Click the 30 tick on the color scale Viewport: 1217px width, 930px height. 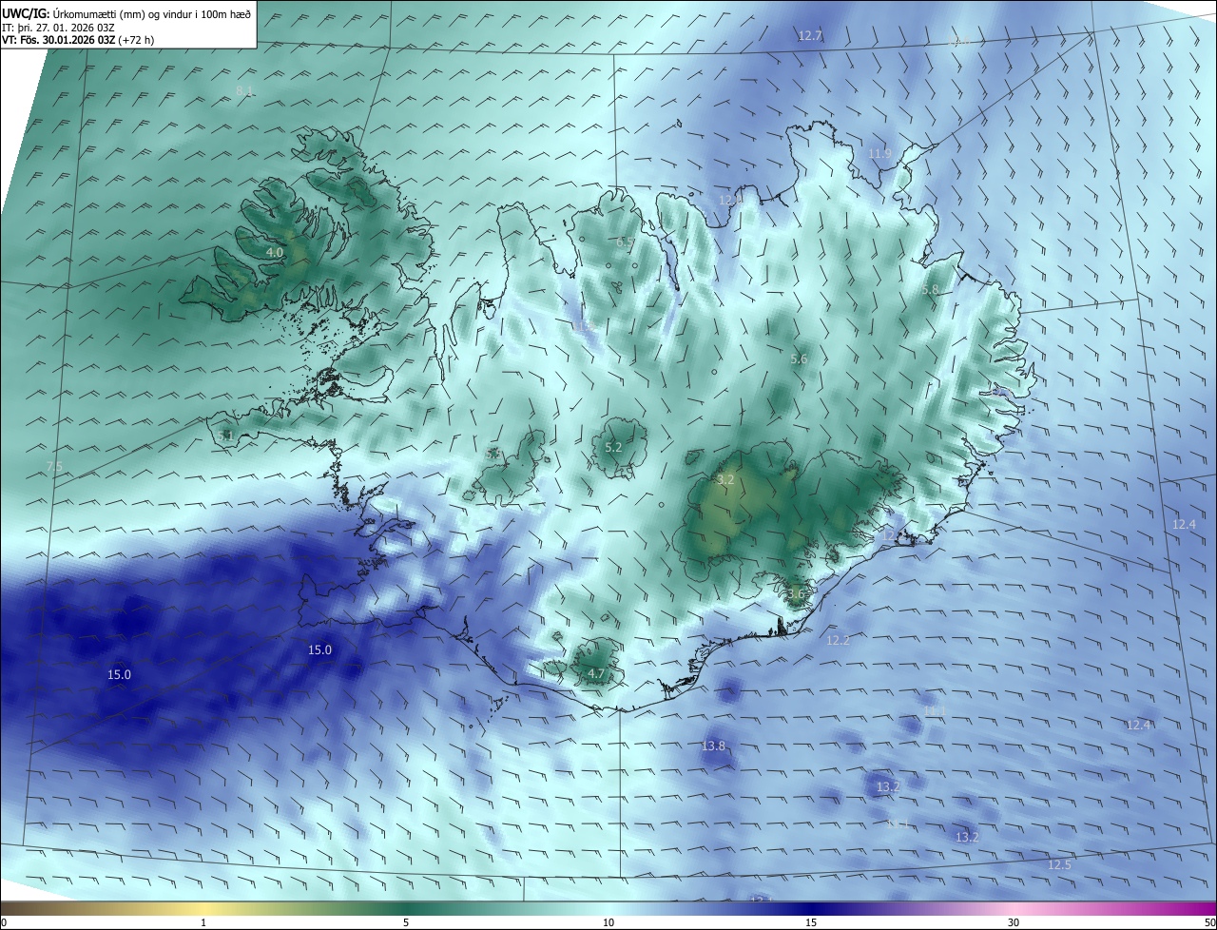[1014, 922]
